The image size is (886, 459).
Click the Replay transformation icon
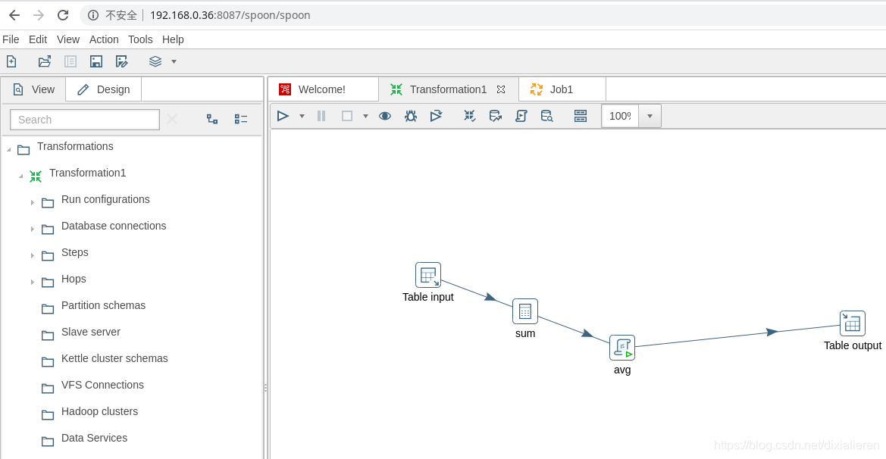pos(436,116)
